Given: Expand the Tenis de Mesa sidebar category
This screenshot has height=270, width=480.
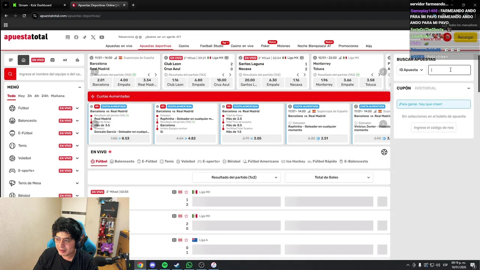Looking at the screenshot, I should tap(77, 183).
